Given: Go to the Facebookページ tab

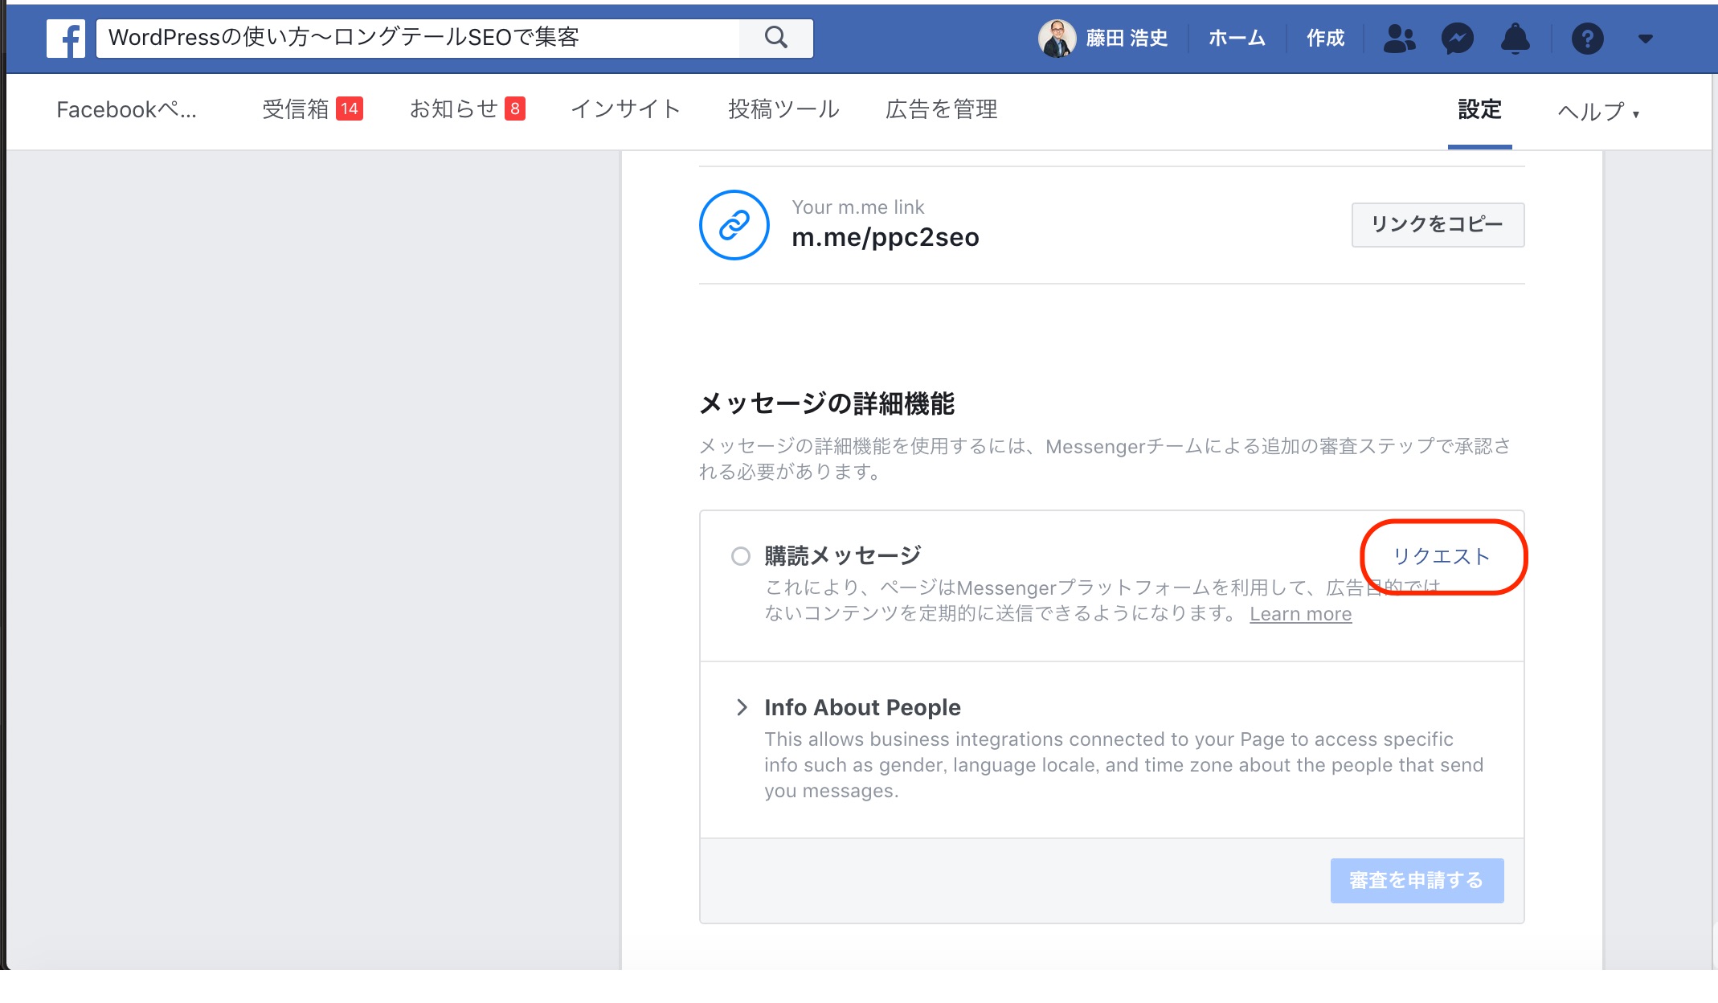Looking at the screenshot, I should coord(126,109).
